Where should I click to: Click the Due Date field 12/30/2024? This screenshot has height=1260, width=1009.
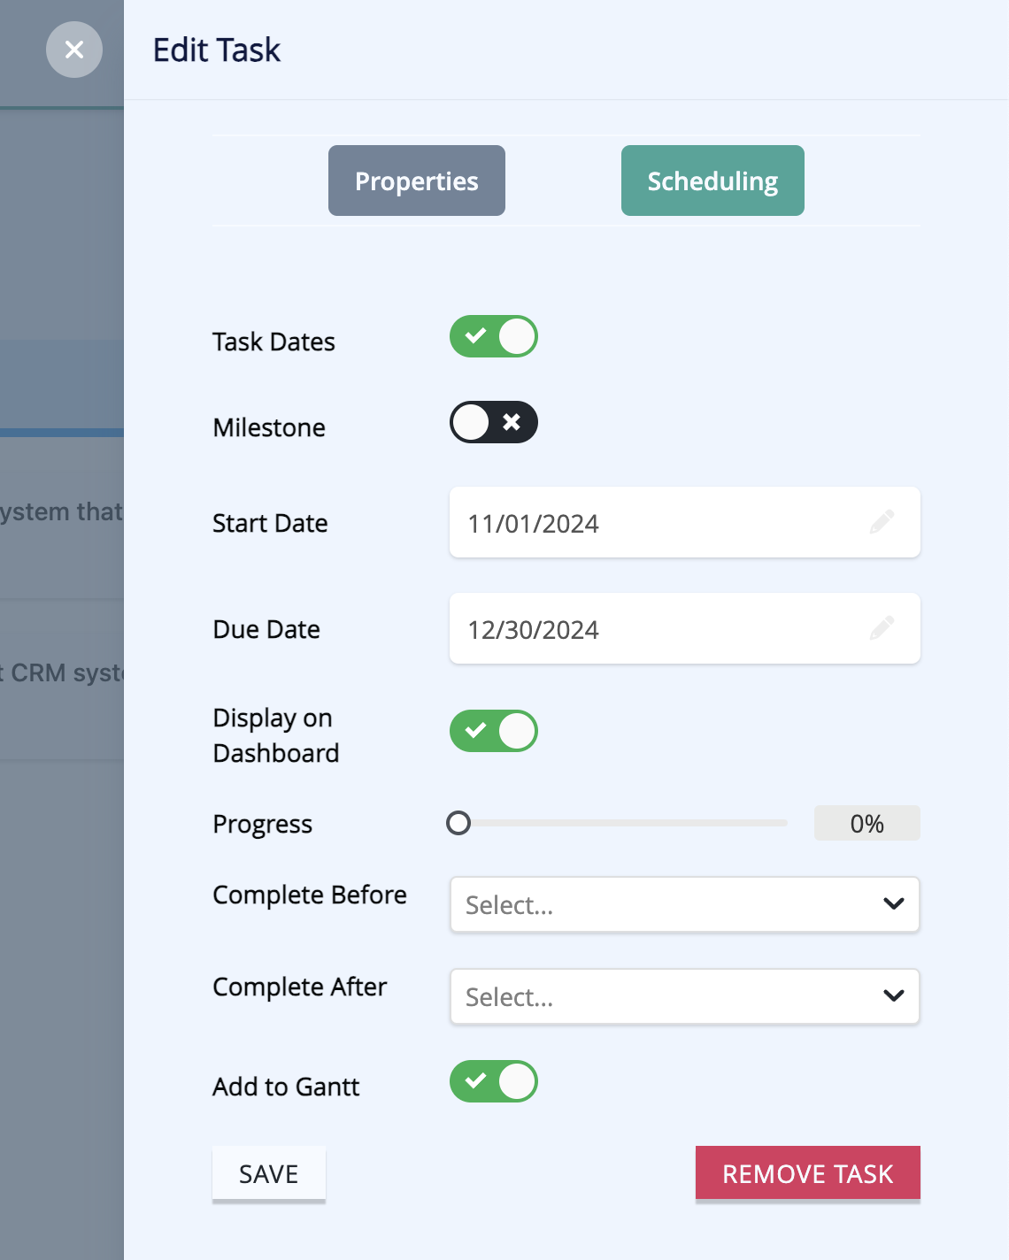[685, 628]
